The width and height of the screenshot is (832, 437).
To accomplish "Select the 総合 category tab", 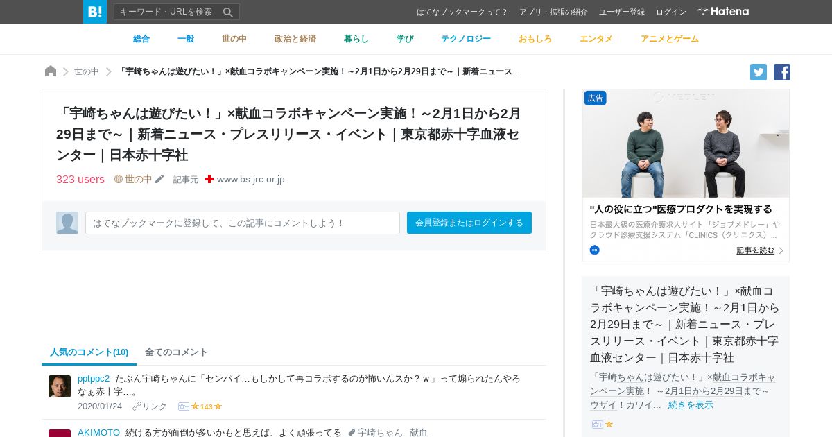I will tap(141, 39).
